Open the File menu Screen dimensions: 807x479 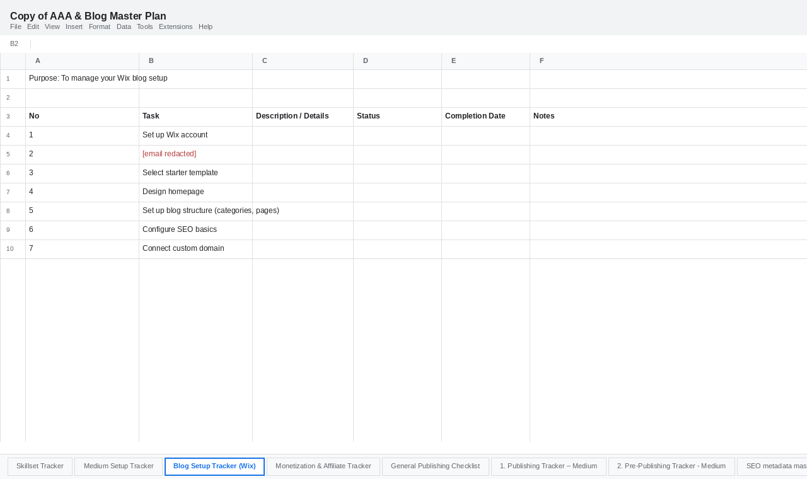[16, 26]
